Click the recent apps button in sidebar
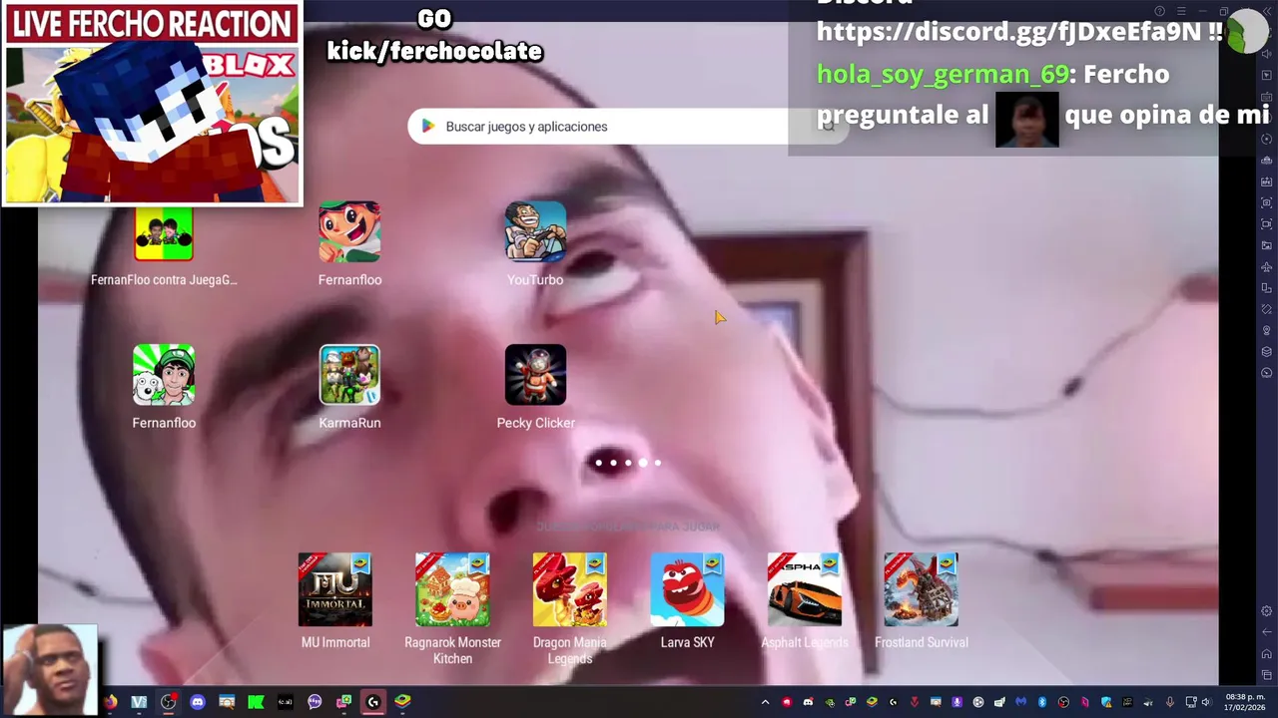This screenshot has width=1278, height=718. pyautogui.click(x=1266, y=675)
